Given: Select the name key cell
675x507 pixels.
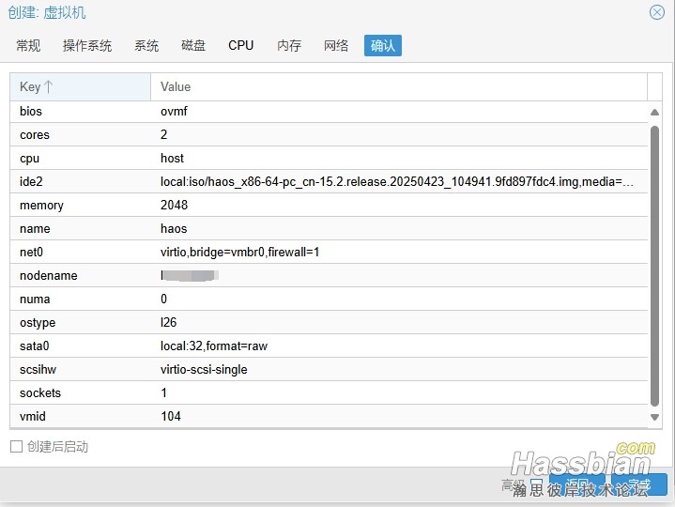Looking at the screenshot, I should click(80, 228).
